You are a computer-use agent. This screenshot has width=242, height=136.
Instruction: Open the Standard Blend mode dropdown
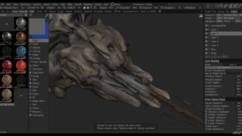(x=231, y=15)
